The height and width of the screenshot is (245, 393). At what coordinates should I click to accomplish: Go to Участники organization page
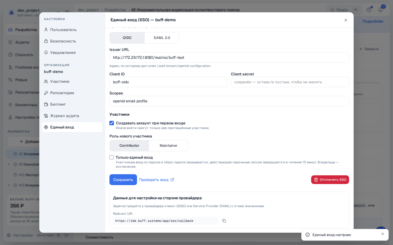pos(72,81)
